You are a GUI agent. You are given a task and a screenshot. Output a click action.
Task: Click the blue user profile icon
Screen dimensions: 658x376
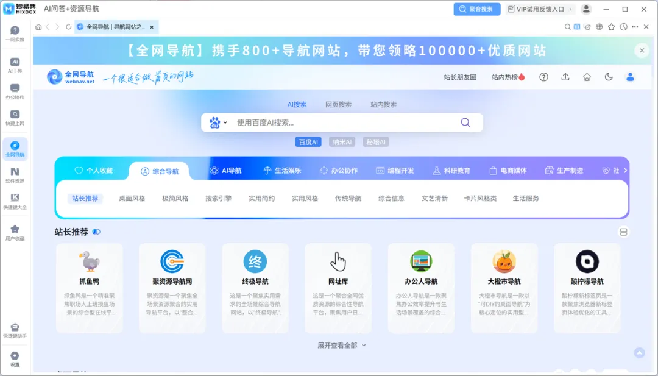pos(630,77)
